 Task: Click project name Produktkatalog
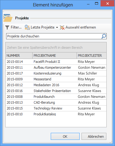[x=45, y=114]
